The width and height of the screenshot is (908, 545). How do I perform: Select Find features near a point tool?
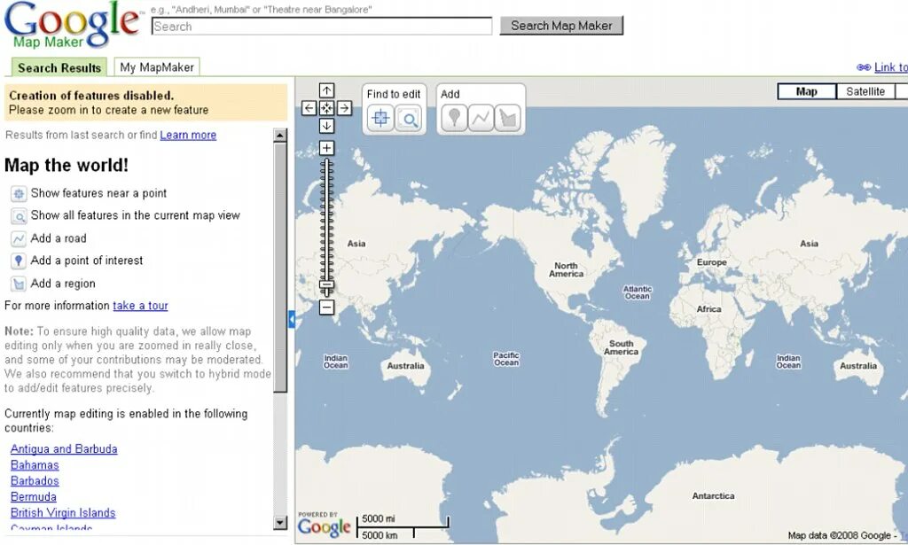(380, 119)
